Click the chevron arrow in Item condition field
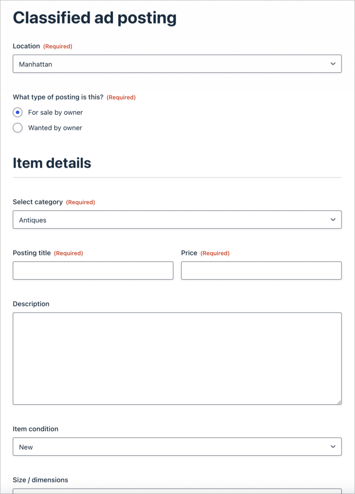 point(333,446)
